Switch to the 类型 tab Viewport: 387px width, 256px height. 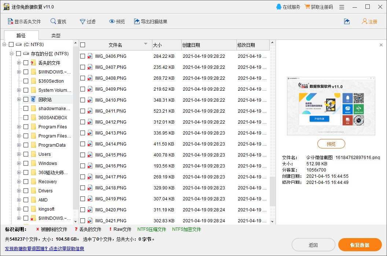(x=56, y=35)
